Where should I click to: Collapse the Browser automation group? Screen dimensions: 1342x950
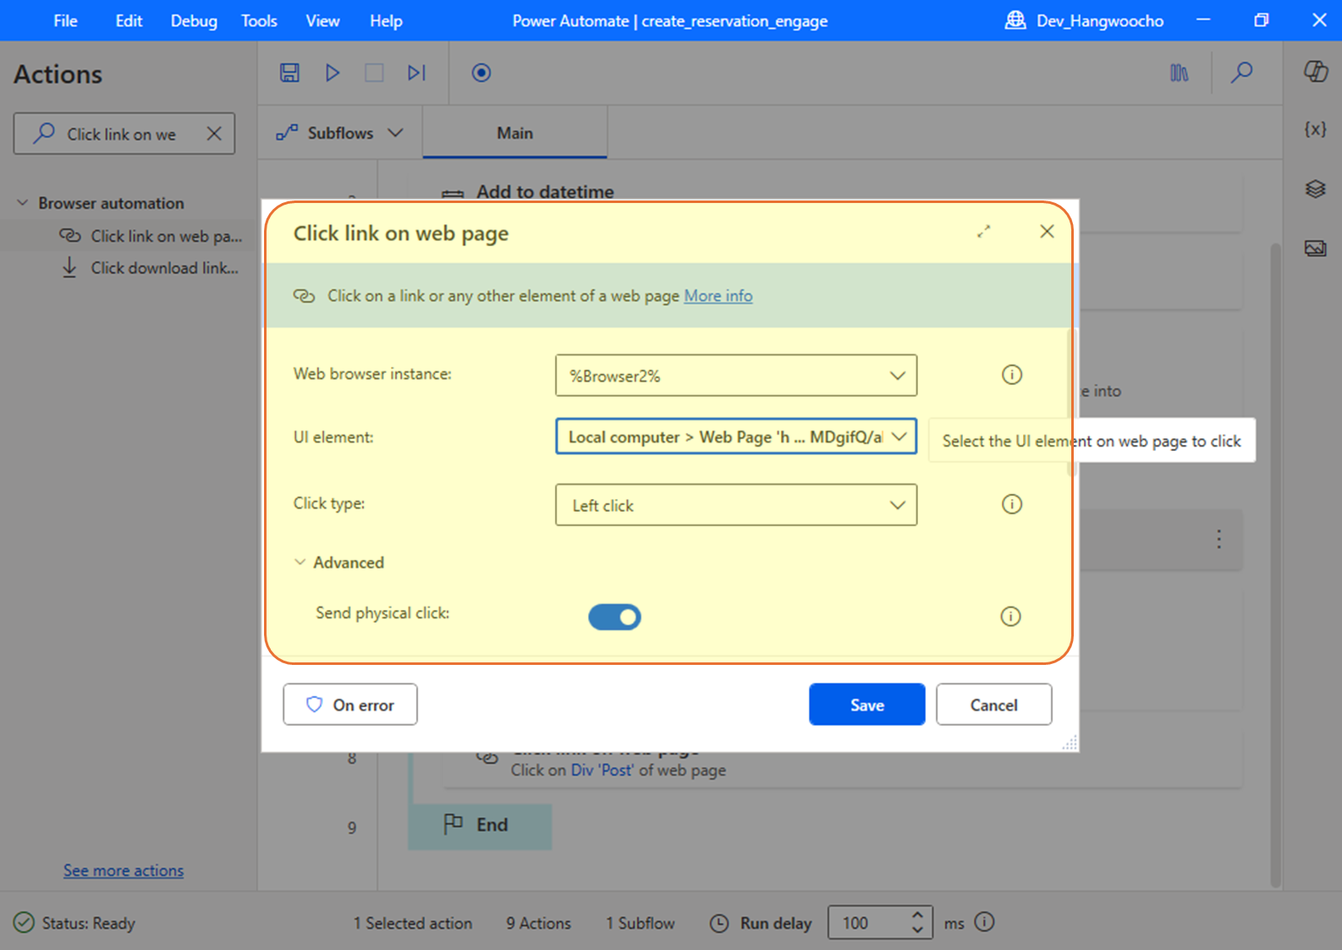coord(23,203)
